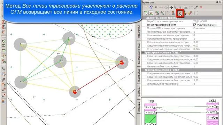Collapse the Параметры линии трассировки section
This screenshot has width=223, height=125.
pos(143,18)
